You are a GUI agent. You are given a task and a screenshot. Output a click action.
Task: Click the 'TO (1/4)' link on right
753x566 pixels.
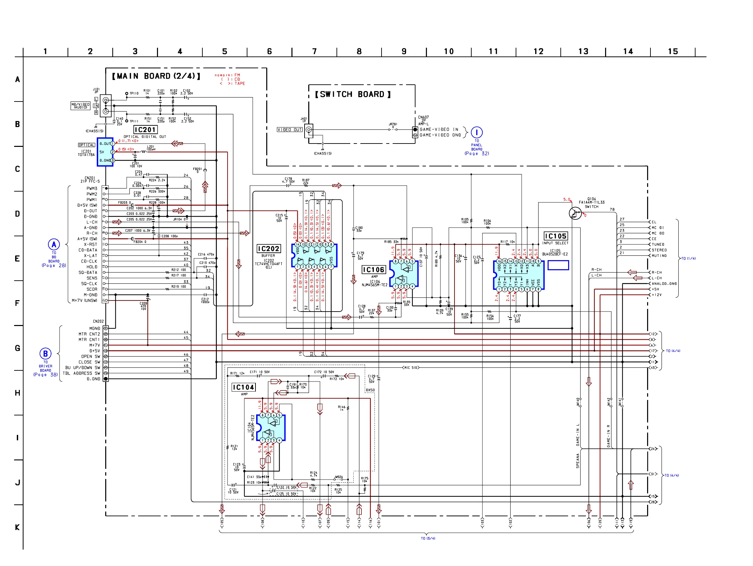[x=688, y=258]
